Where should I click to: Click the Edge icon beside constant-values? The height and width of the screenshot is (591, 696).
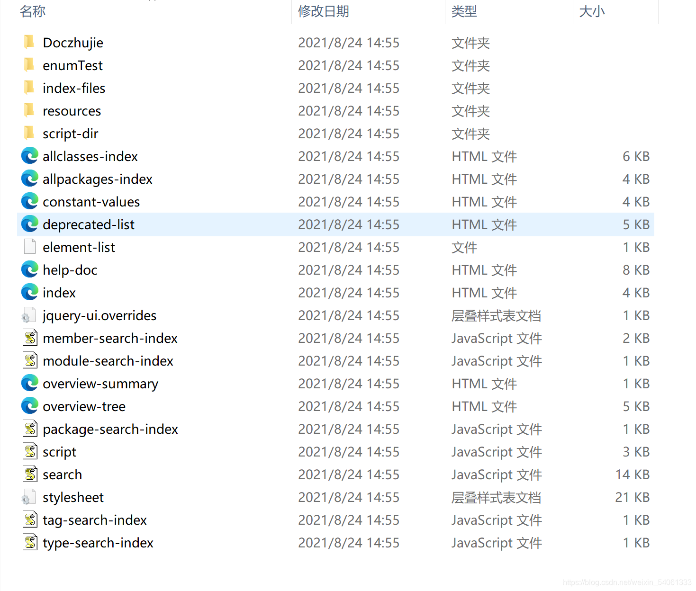coord(30,201)
